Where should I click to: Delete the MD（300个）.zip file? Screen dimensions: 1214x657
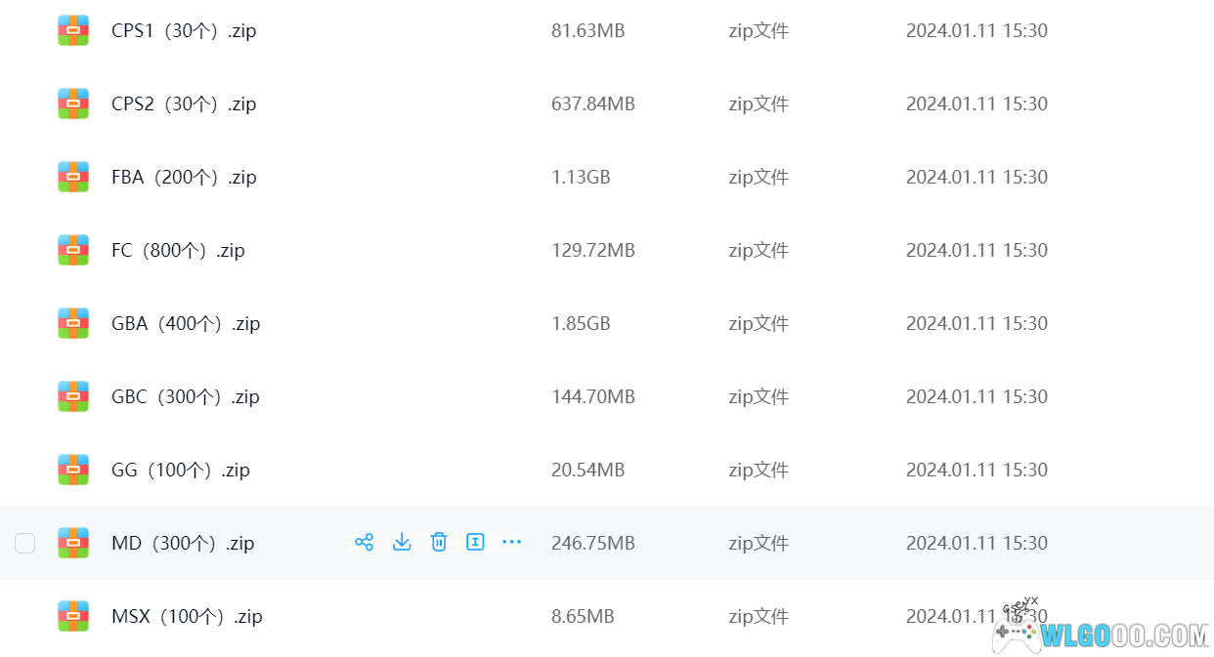click(x=439, y=542)
